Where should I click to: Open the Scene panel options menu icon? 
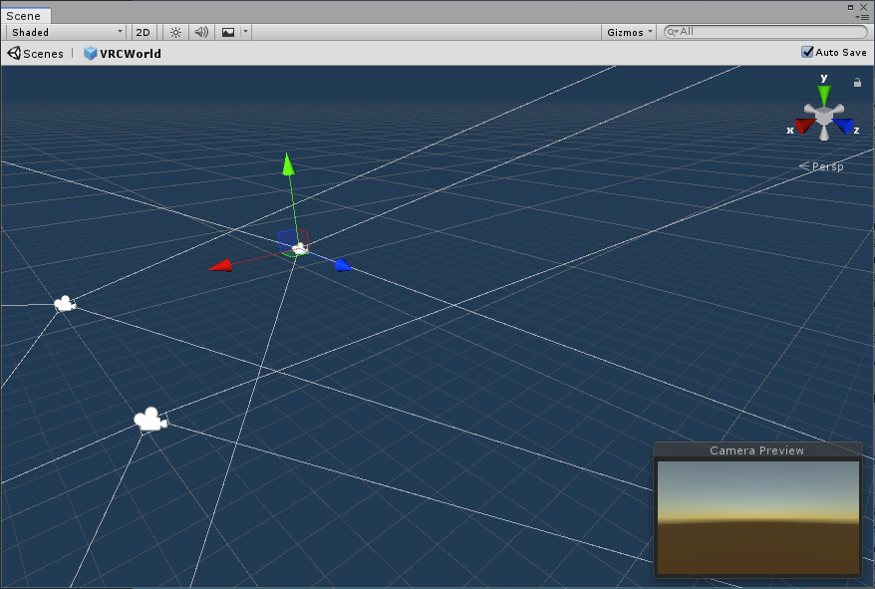coord(862,17)
